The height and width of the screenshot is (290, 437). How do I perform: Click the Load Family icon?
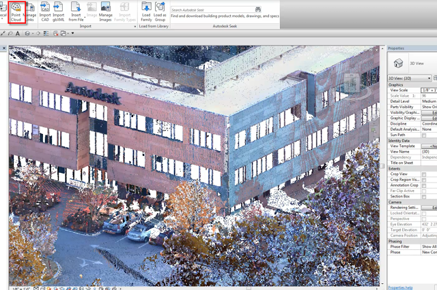(x=146, y=12)
